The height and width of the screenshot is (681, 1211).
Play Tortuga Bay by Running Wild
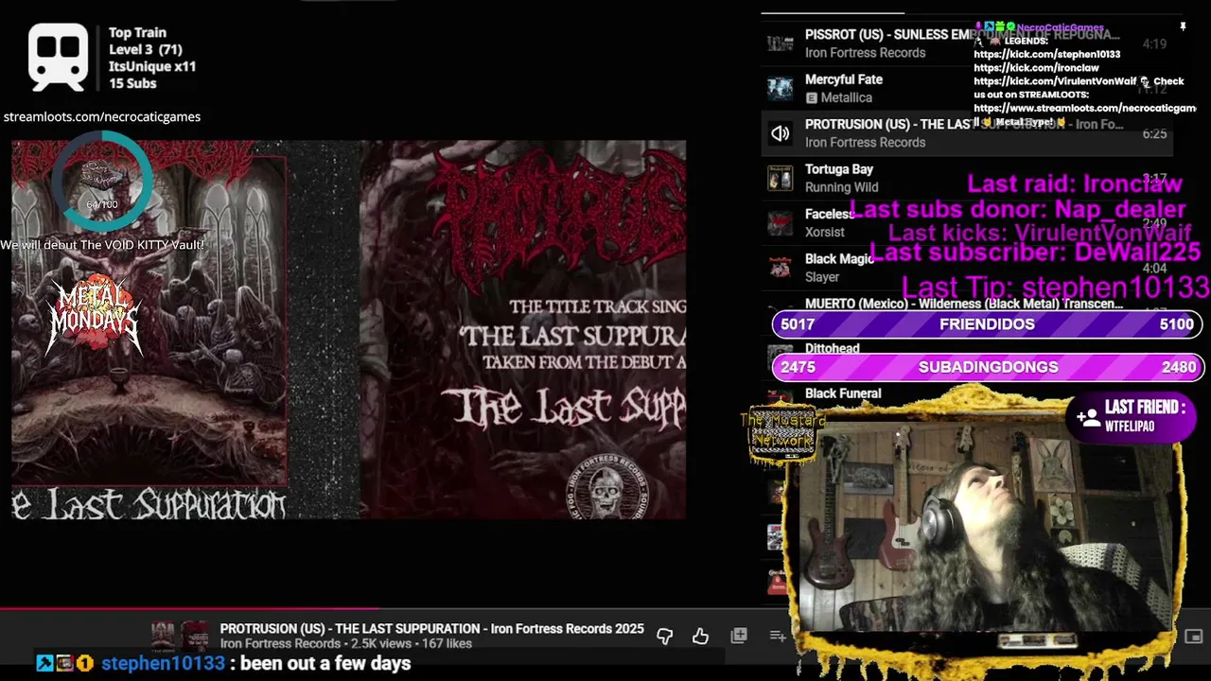(967, 178)
